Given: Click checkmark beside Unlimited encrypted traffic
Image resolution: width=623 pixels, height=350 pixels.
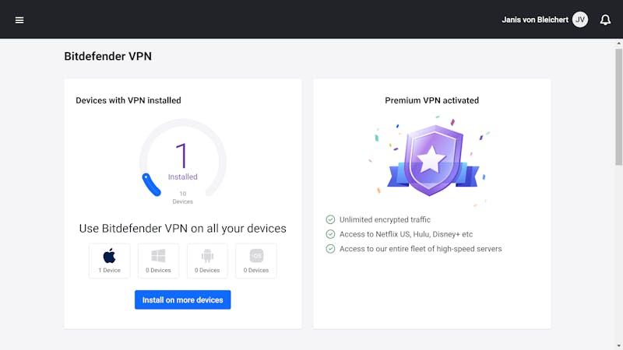Looking at the screenshot, I should tap(330, 219).
